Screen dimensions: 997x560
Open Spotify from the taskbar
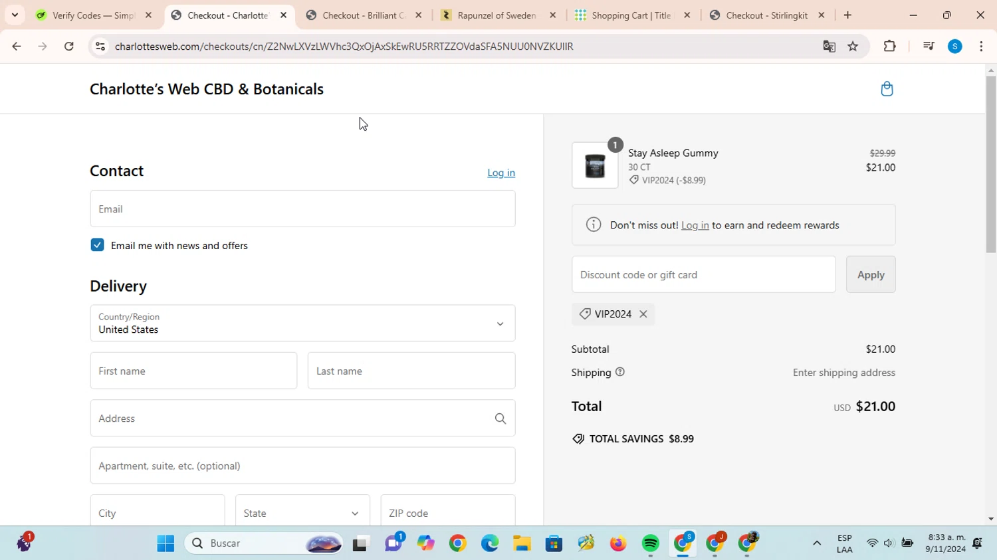(x=651, y=543)
